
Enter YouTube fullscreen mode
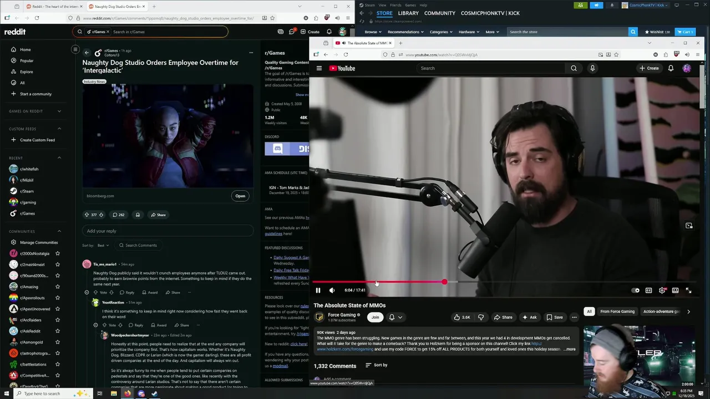(x=688, y=290)
